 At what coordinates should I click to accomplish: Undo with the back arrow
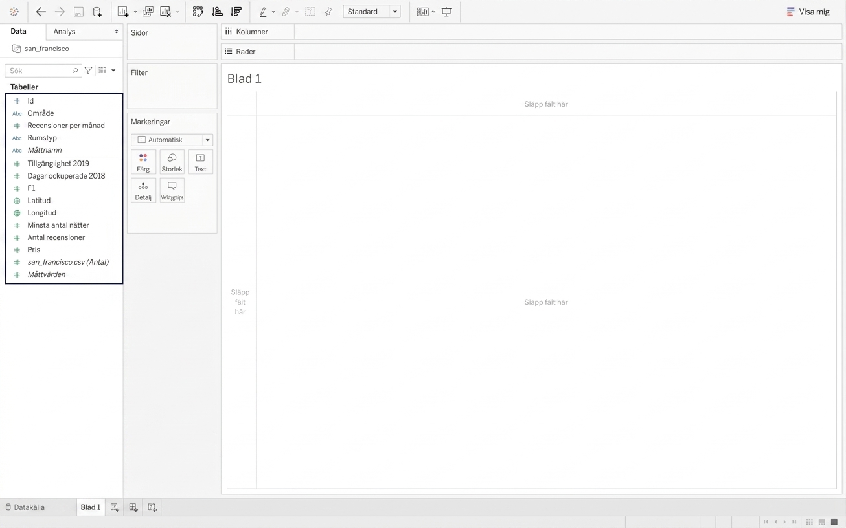(x=41, y=12)
